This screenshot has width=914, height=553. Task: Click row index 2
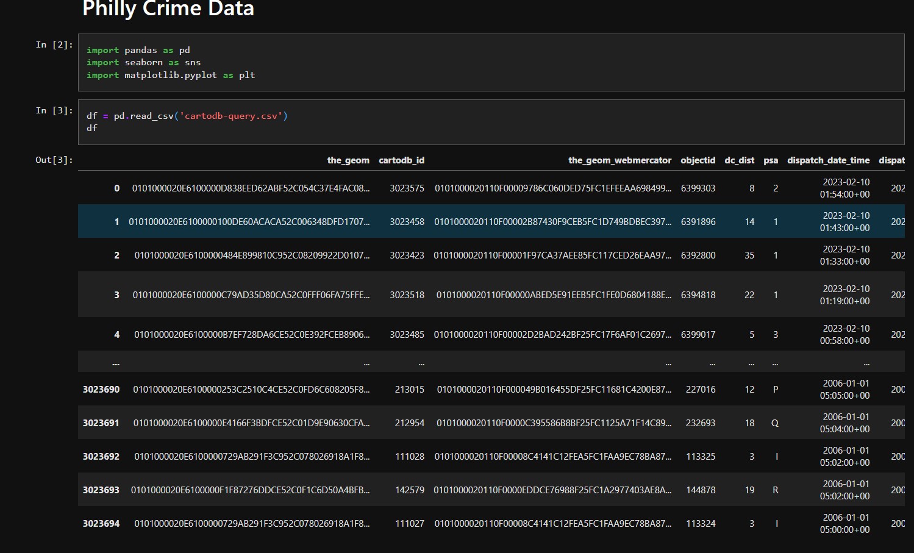click(x=116, y=255)
